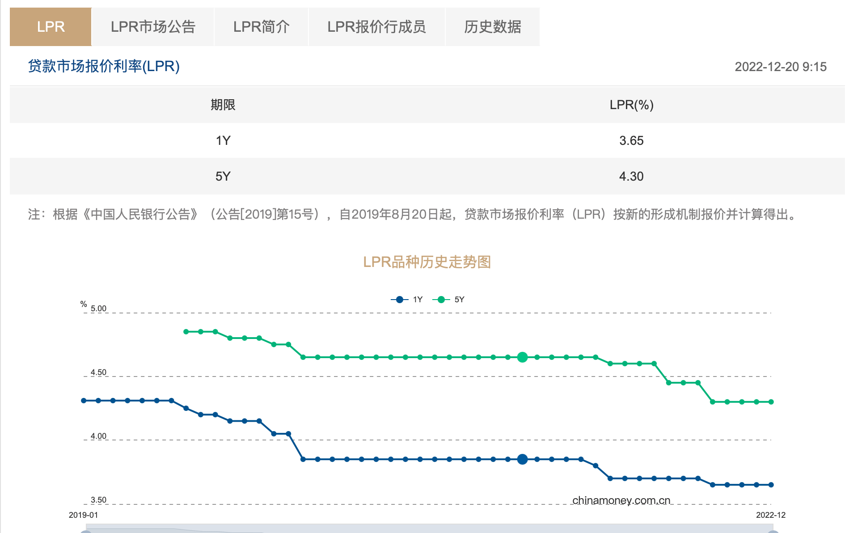Toggle the 5Y series in the legend

point(452,299)
